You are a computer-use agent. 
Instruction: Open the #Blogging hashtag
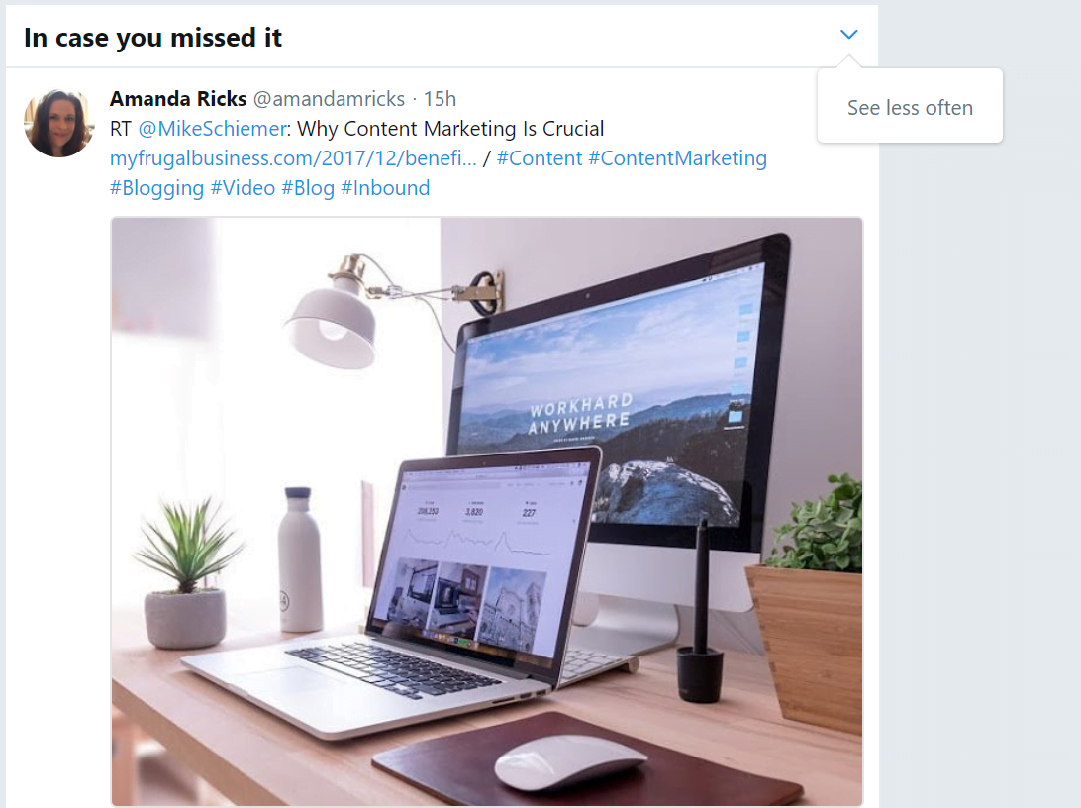156,188
